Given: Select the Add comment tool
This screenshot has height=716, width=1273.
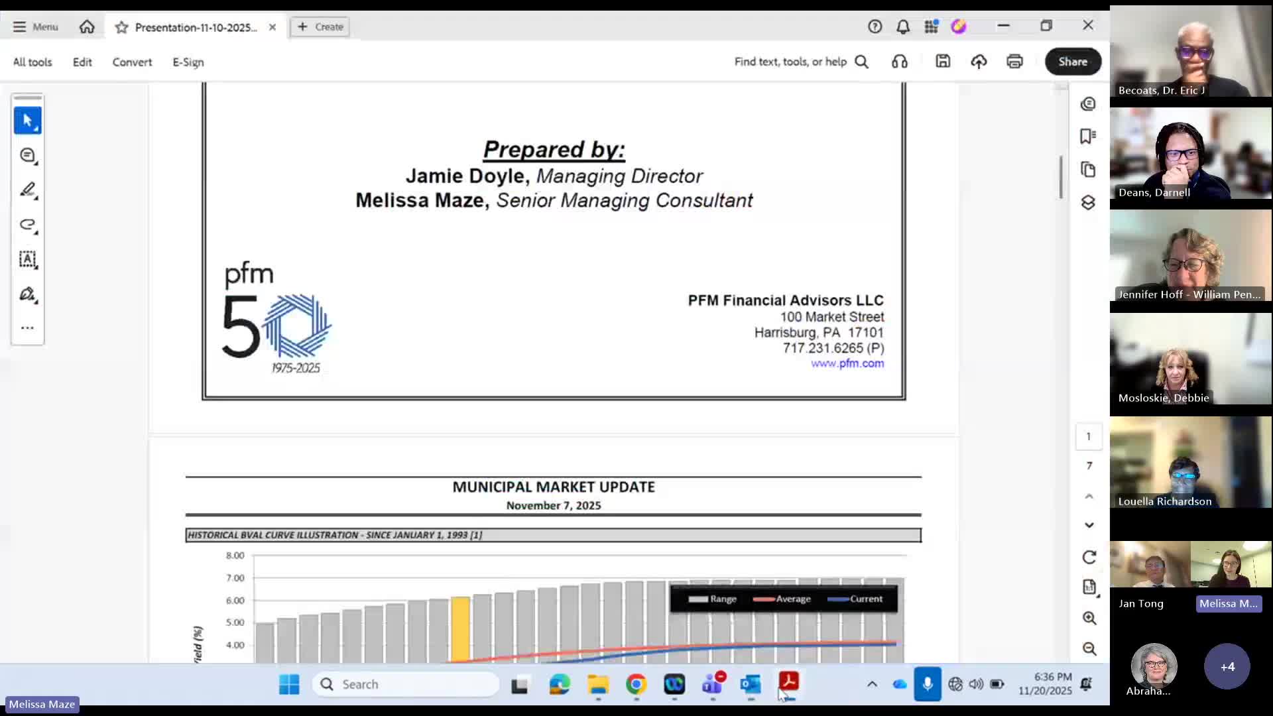Looking at the screenshot, I should point(27,155).
